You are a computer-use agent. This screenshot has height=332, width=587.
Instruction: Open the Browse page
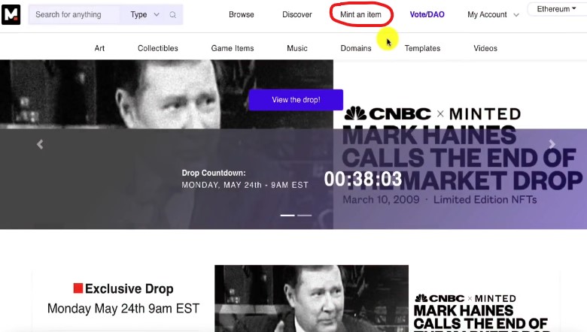click(241, 14)
